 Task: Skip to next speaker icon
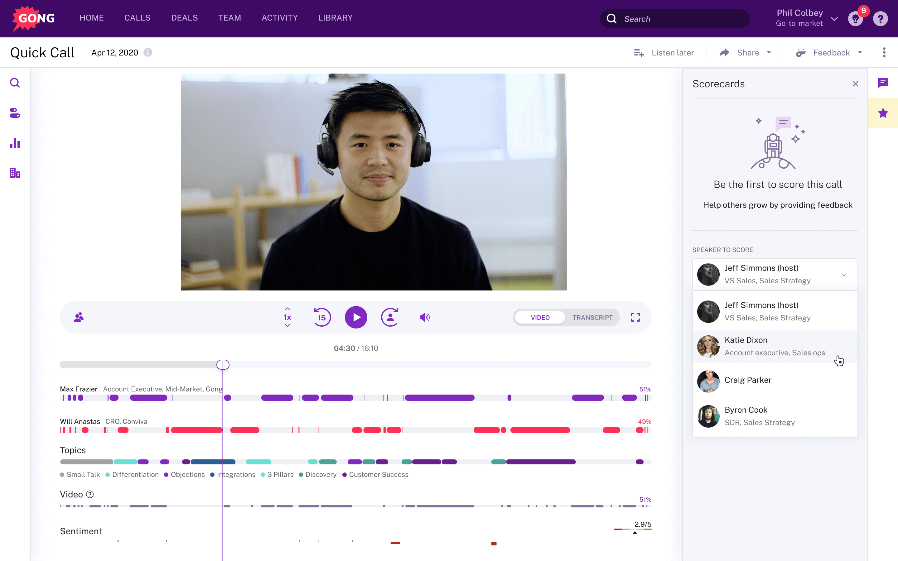(x=390, y=317)
